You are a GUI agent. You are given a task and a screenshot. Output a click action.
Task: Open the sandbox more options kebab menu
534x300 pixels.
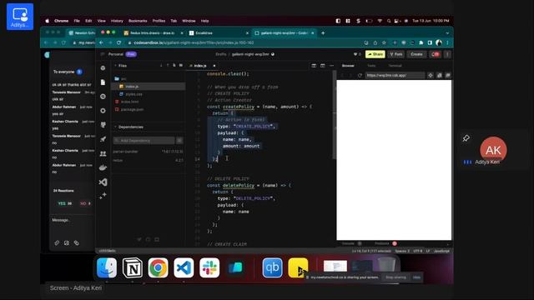(447, 54)
